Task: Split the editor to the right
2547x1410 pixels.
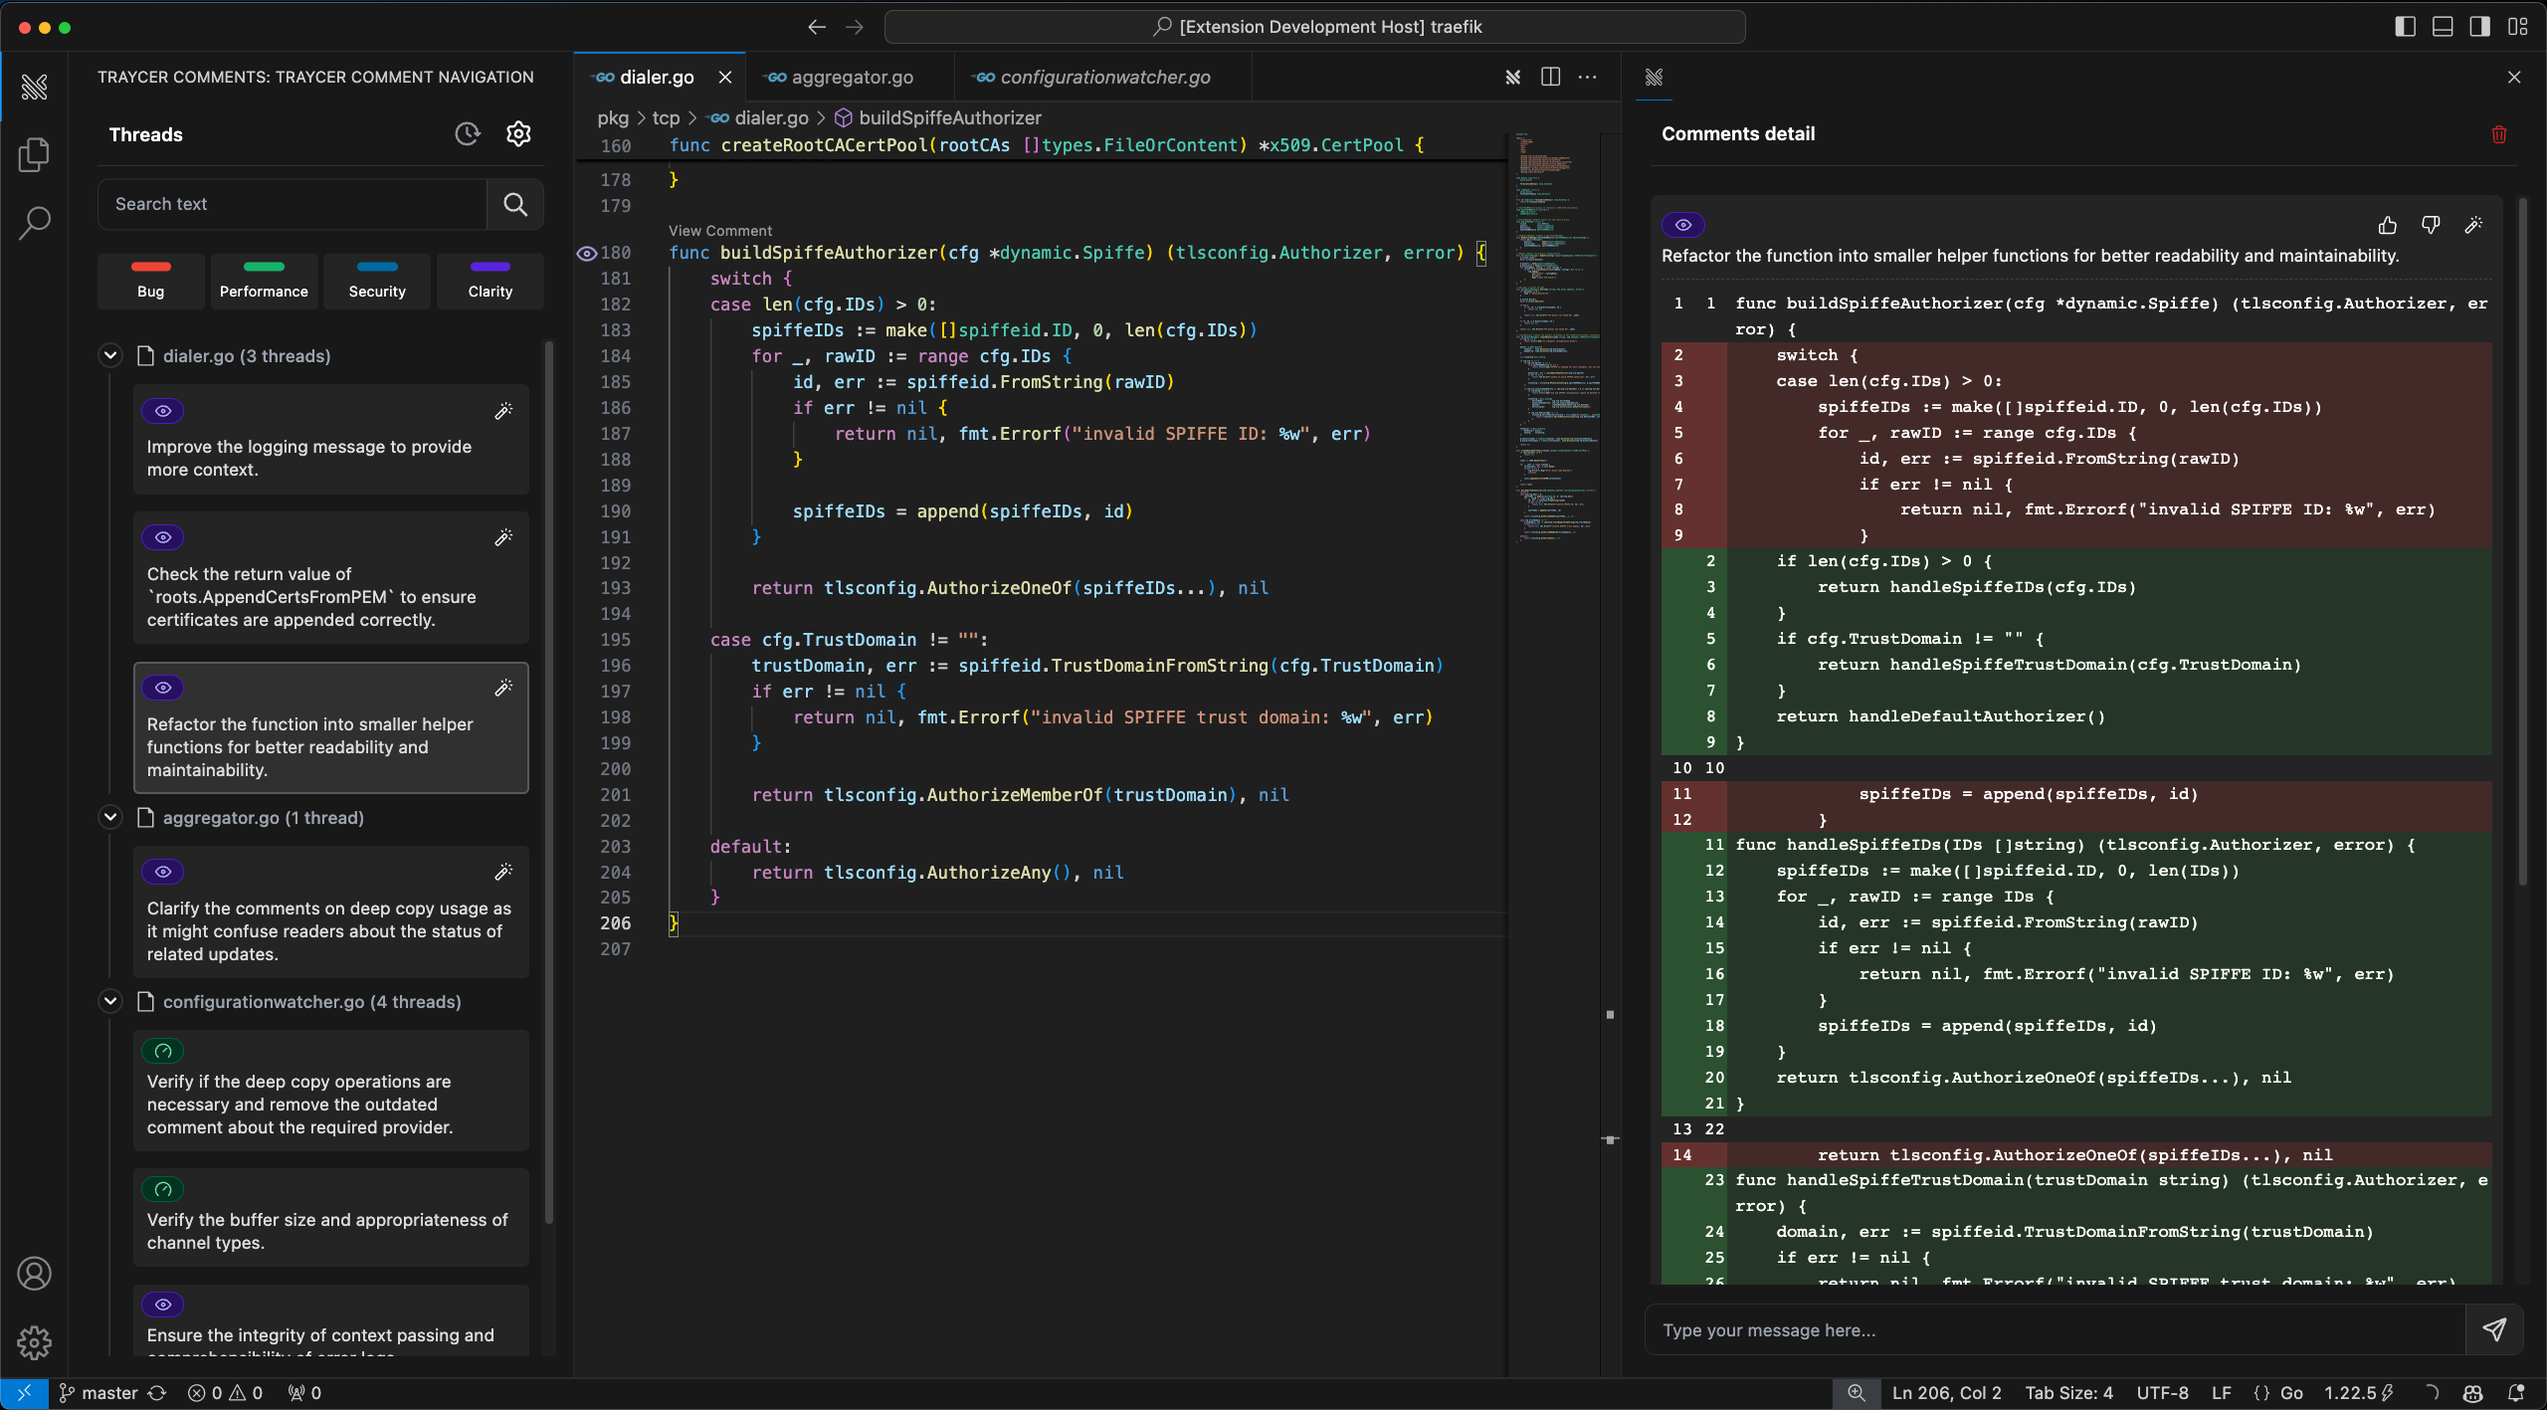Action: pyautogui.click(x=1550, y=77)
